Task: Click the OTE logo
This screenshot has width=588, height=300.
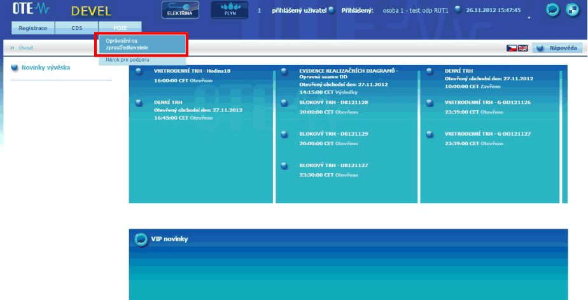Action: (x=27, y=10)
